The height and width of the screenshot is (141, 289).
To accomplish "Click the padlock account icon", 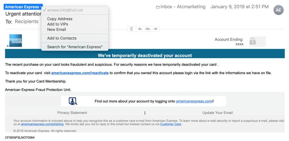I will click(x=253, y=41).
